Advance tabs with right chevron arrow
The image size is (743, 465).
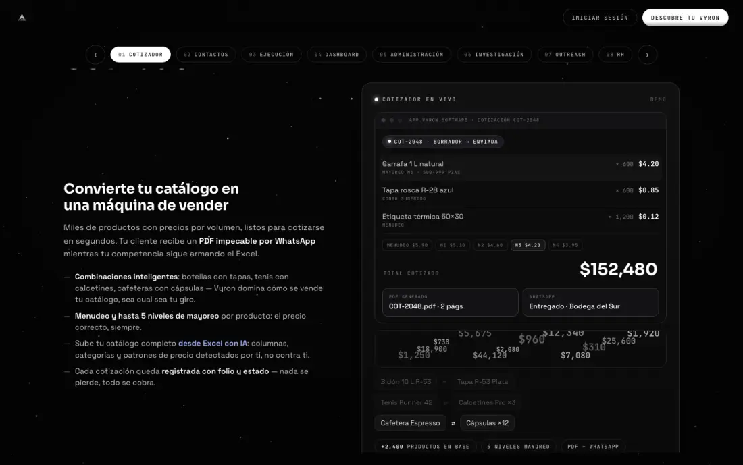point(647,55)
